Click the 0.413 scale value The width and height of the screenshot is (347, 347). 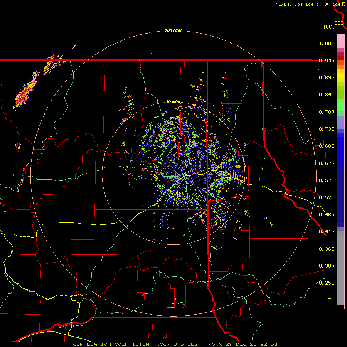[x=327, y=232]
